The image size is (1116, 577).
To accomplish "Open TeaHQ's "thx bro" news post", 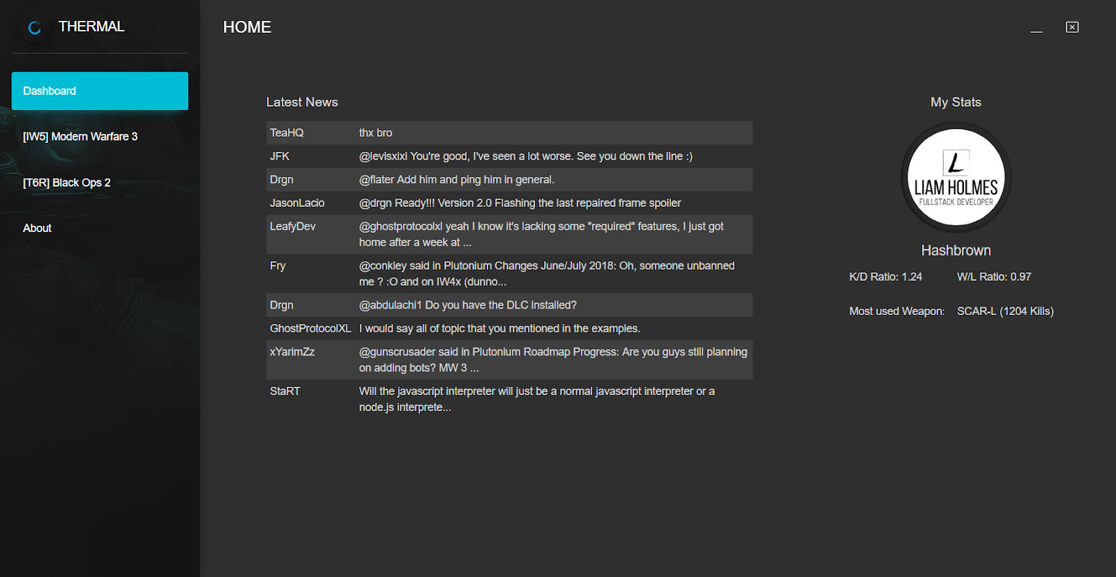I will tap(509, 133).
